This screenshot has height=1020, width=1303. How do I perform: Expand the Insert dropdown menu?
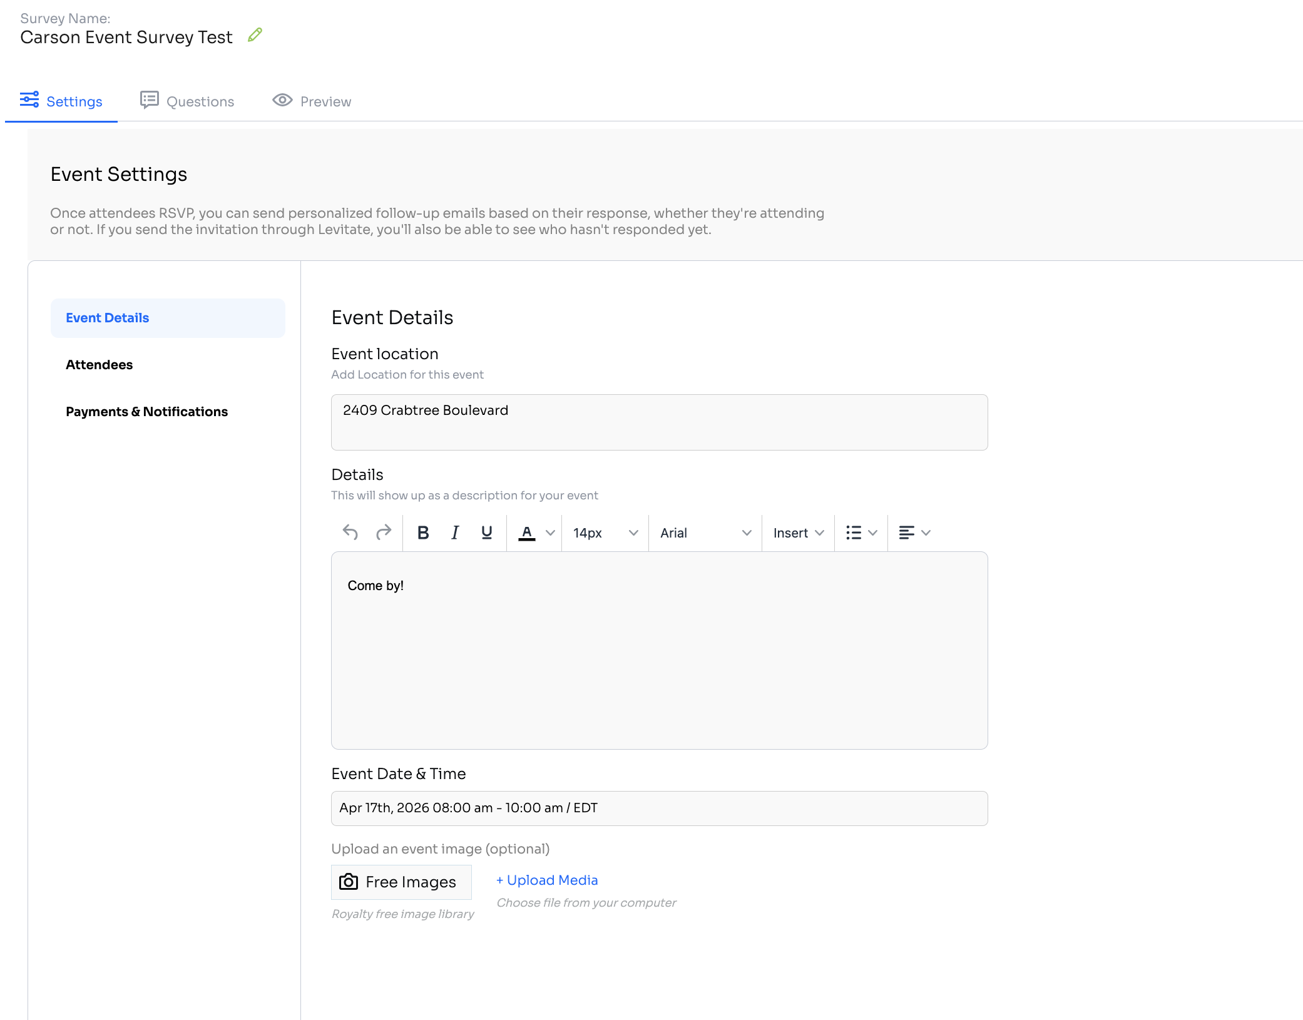pos(798,533)
